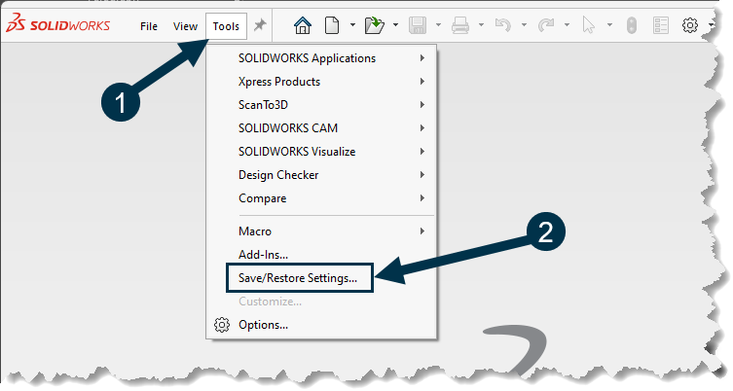The height and width of the screenshot is (391, 733).
Task: Click the Save disk icon
Action: [x=417, y=25]
